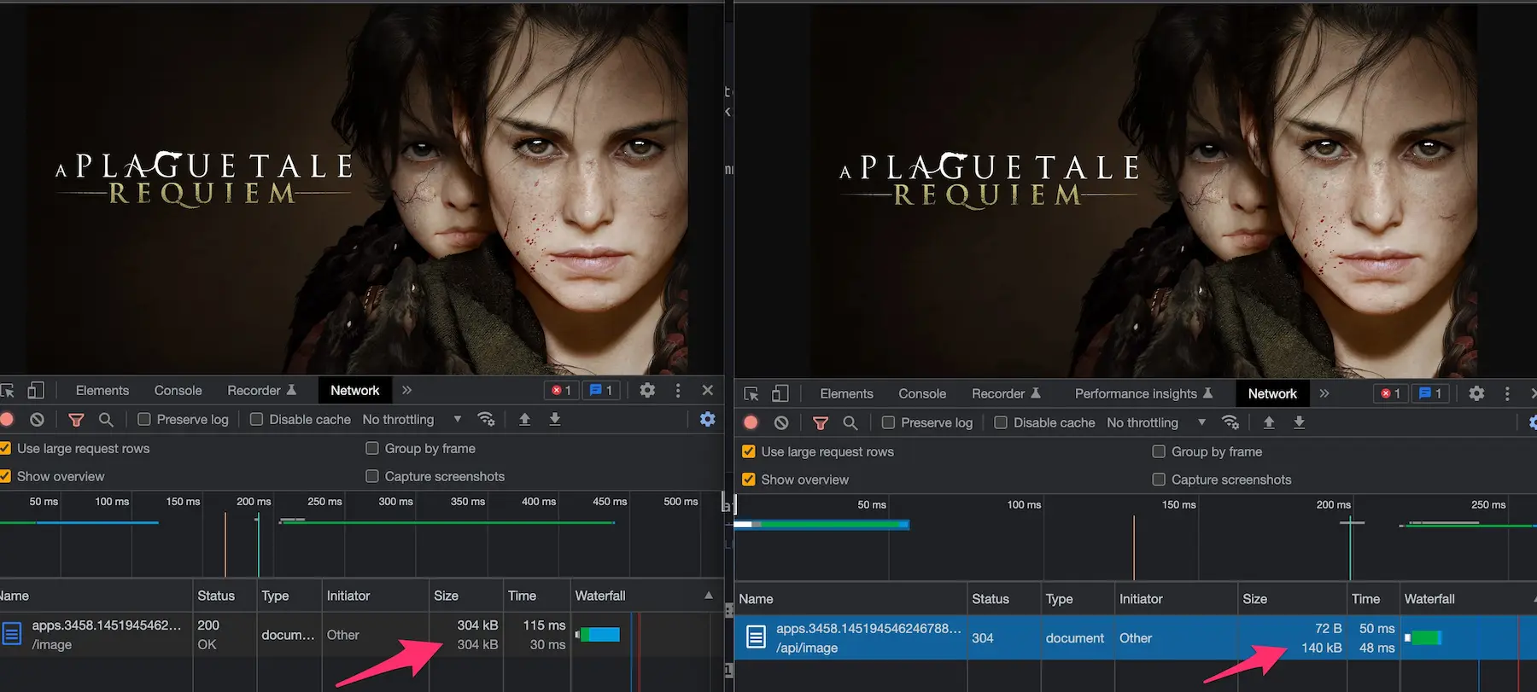Image resolution: width=1537 pixels, height=692 pixels.
Task: Click the export HAR download arrow in right panel
Action: tap(1299, 422)
